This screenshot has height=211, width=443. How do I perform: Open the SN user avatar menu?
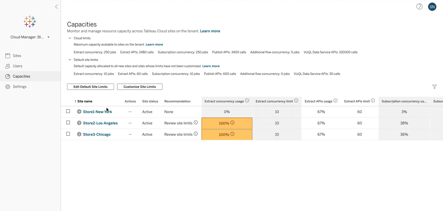coord(432,7)
